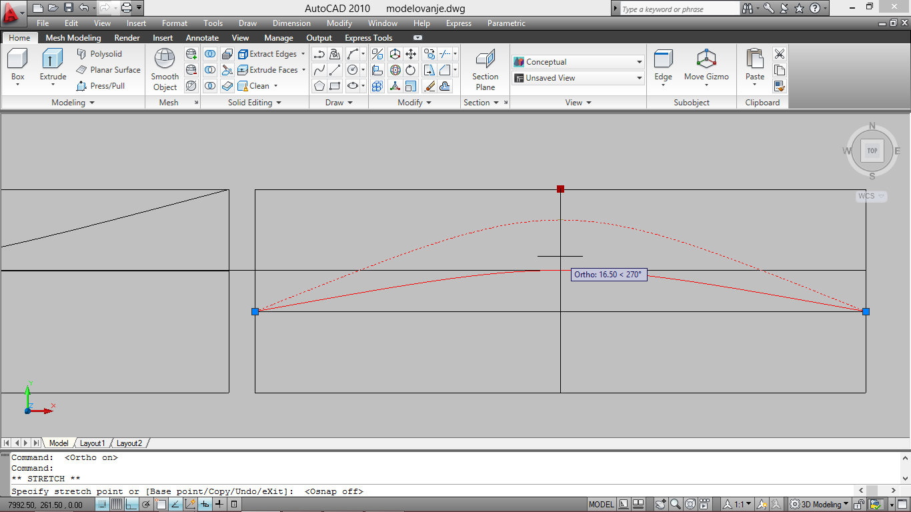Click the red hot grip at top

coord(560,189)
